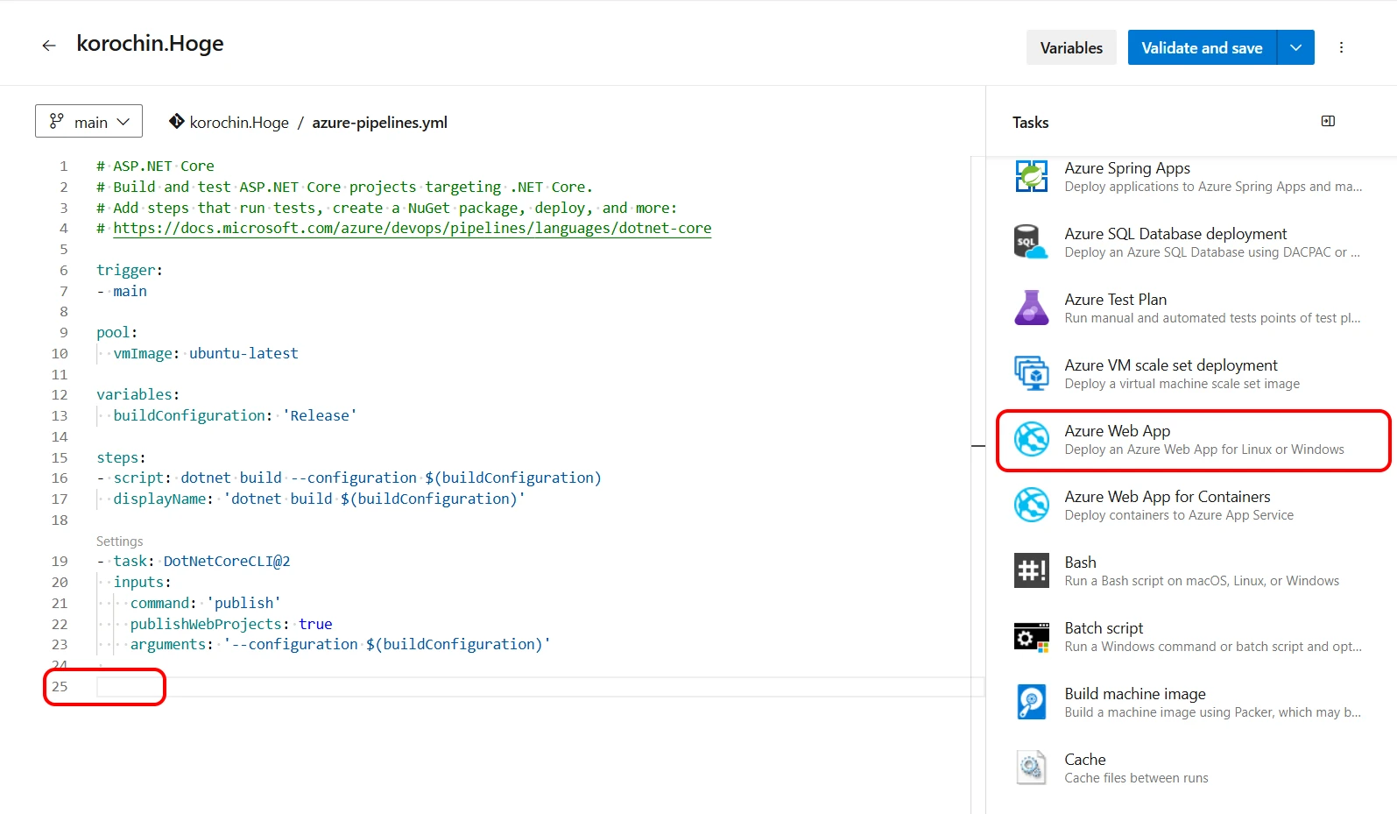The image size is (1397, 814).
Task: Open the Azure Spring Apps task icon
Action: coord(1031,176)
